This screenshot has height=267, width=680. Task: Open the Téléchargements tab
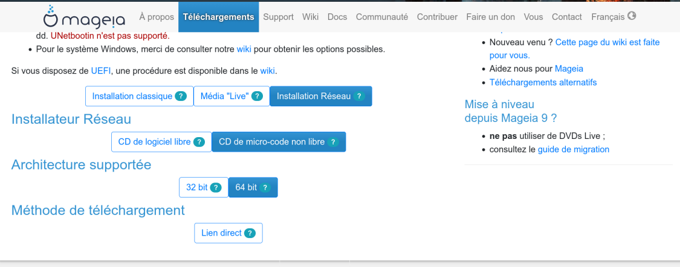(219, 17)
